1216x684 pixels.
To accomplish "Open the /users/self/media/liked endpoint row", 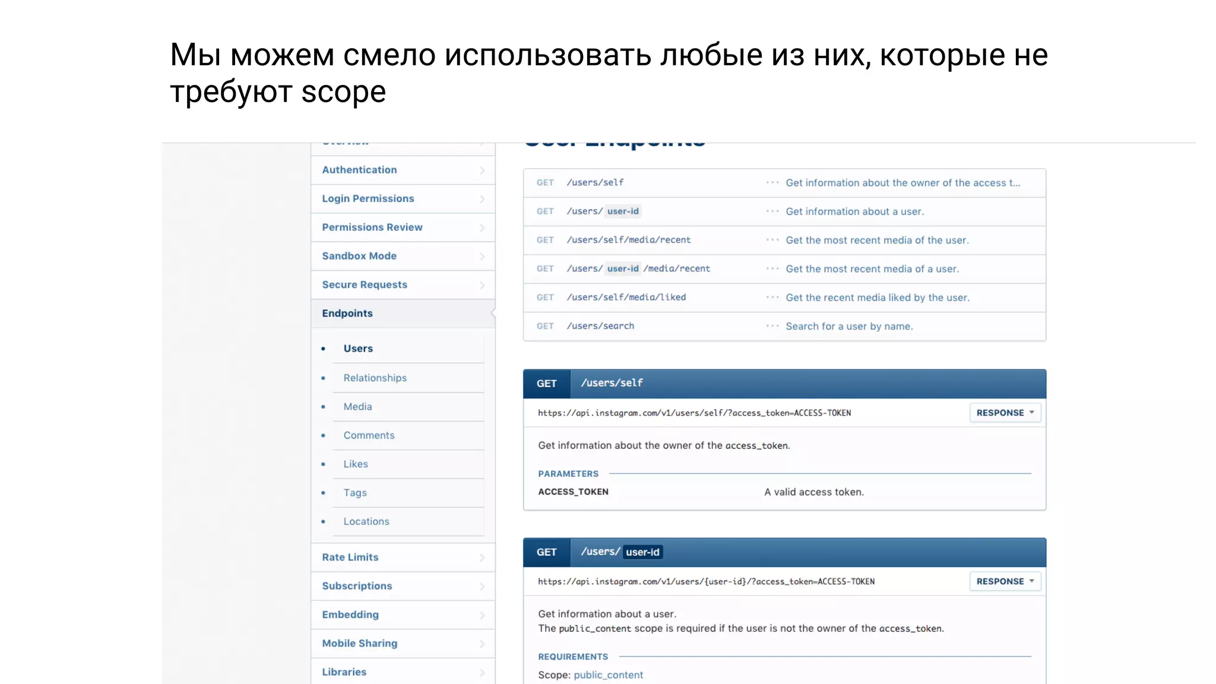I will point(784,297).
